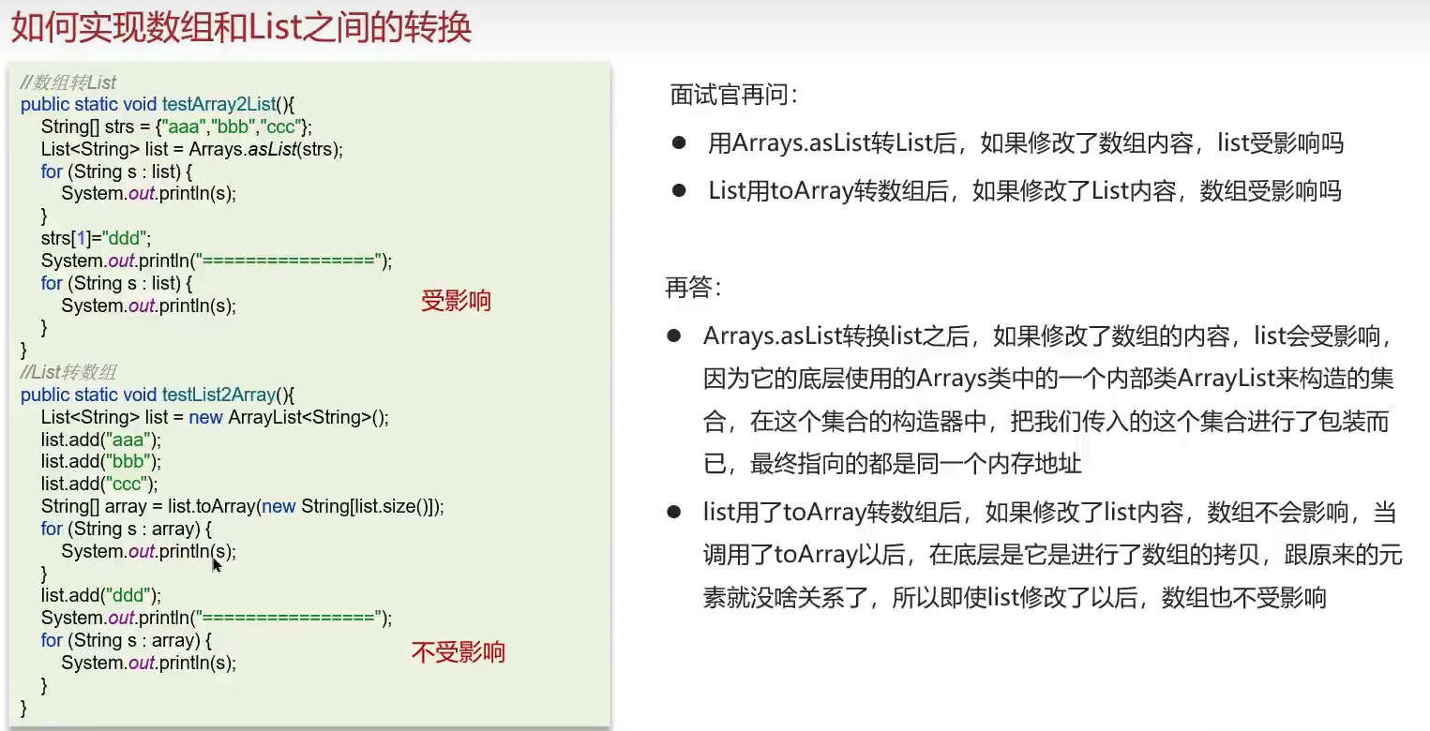Click the Arrays.asList(strs) code line
The image size is (1430, 731).
(192, 149)
